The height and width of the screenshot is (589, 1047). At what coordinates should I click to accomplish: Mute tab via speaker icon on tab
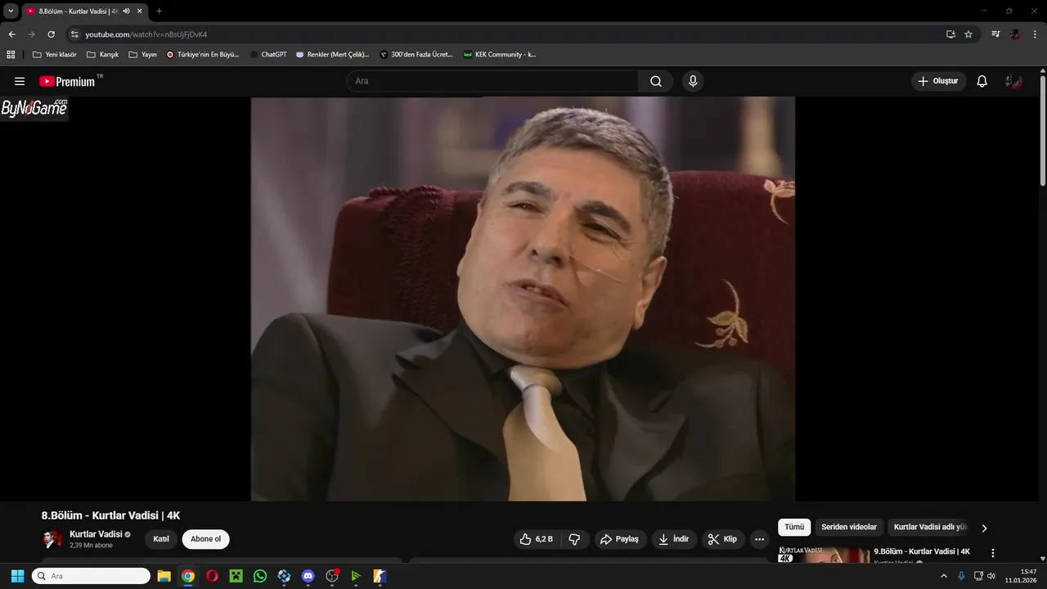tap(126, 11)
